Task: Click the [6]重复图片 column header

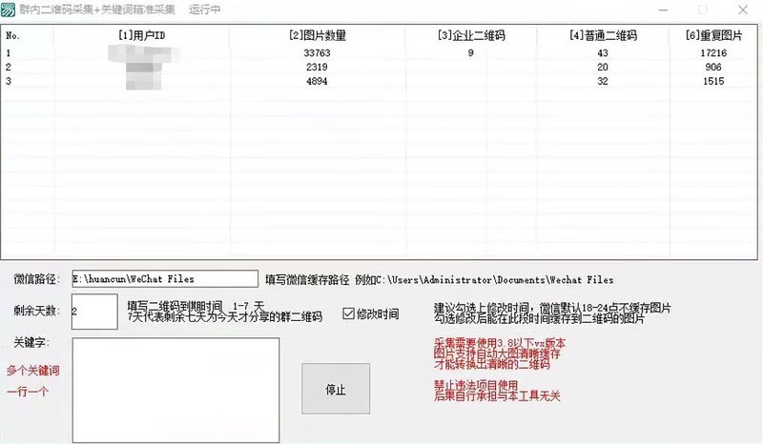Action: tap(712, 35)
